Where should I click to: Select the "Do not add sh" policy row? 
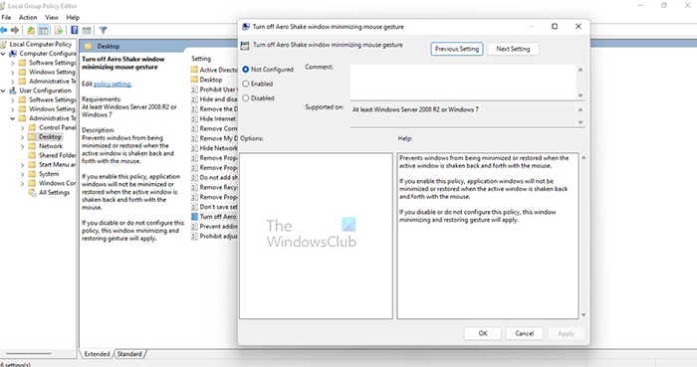214,177
